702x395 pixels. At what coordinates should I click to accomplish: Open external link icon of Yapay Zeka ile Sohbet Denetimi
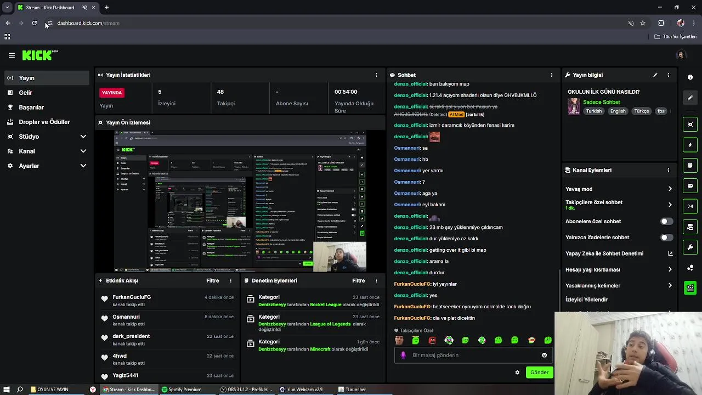670,253
